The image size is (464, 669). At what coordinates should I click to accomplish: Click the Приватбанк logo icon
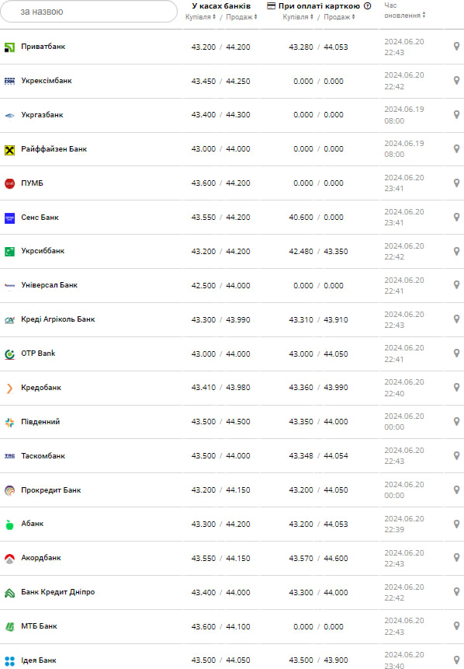9,47
